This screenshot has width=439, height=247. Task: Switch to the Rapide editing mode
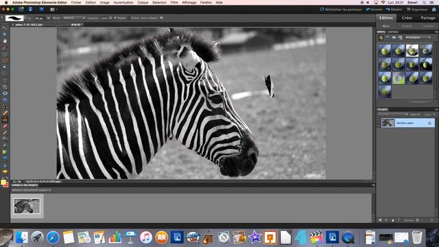407,26
